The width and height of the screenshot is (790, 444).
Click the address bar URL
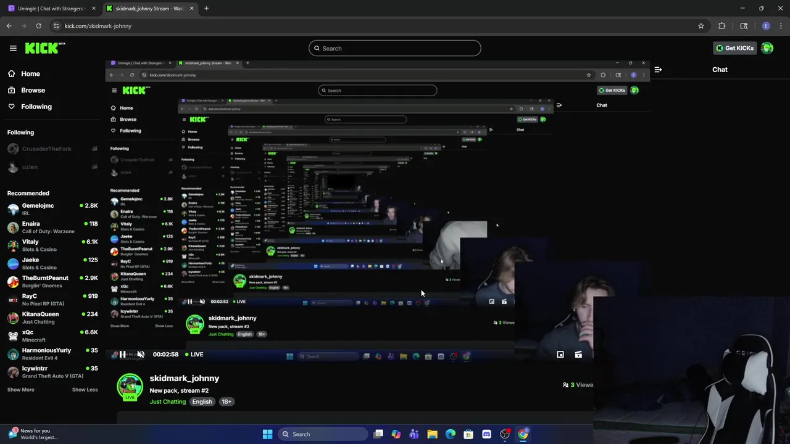point(98,26)
